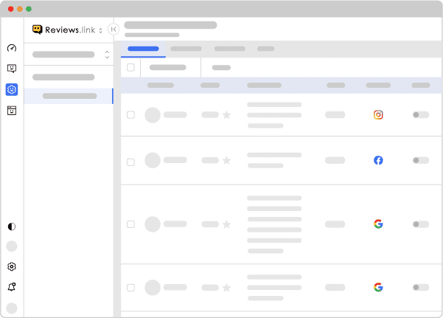Image resolution: width=443 pixels, height=318 pixels.
Task: Click the Facebook source icon
Action: click(x=378, y=160)
